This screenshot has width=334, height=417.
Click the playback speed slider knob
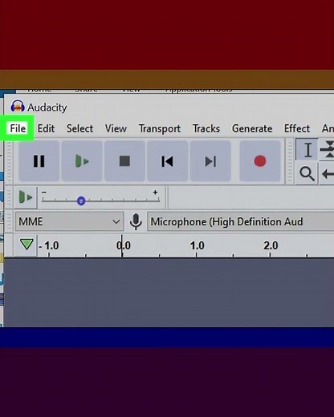click(x=81, y=200)
